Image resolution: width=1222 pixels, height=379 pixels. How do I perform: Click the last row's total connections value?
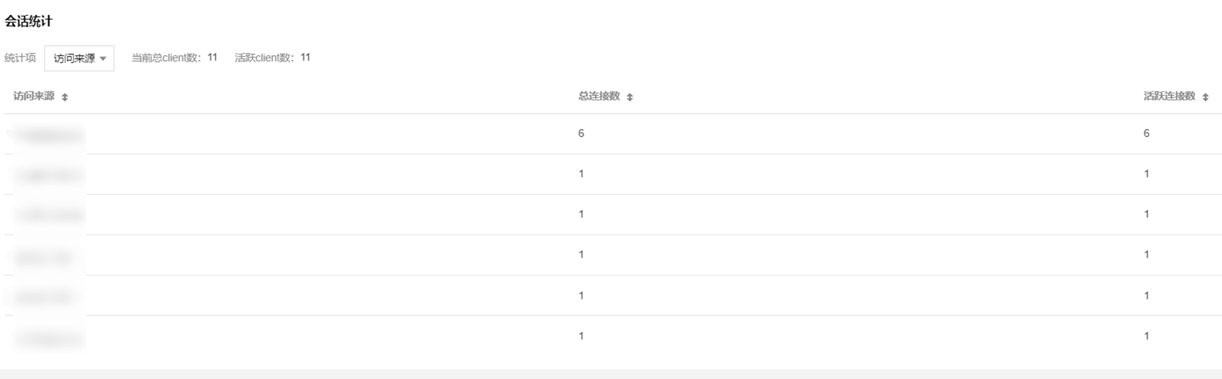point(581,336)
